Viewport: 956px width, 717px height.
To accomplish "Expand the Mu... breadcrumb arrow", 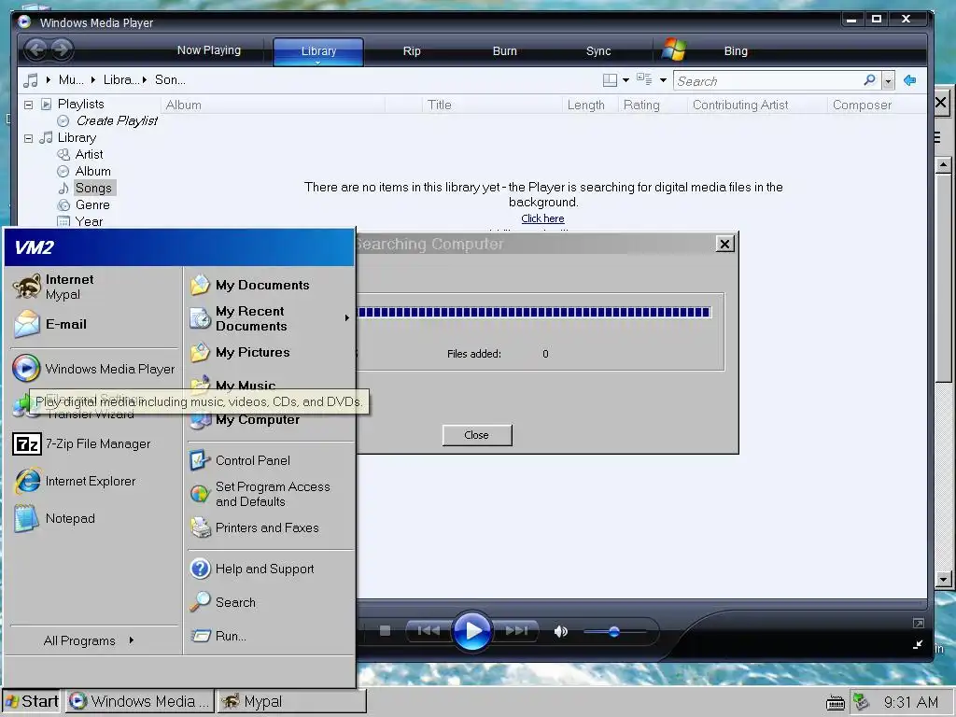I will (x=93, y=80).
